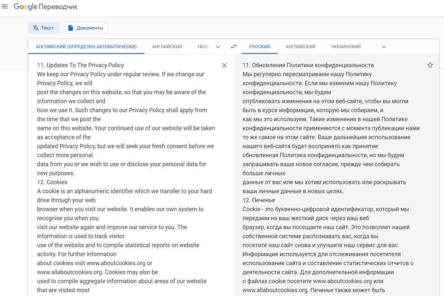
Task: Click source line 'drive through your web'
Action: click(x=66, y=200)
